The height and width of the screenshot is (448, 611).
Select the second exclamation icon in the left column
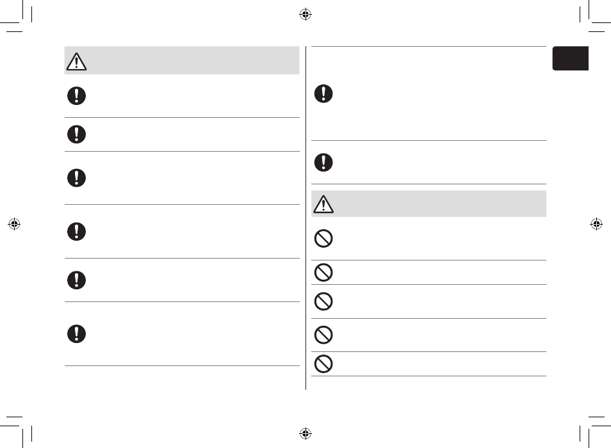76,134
